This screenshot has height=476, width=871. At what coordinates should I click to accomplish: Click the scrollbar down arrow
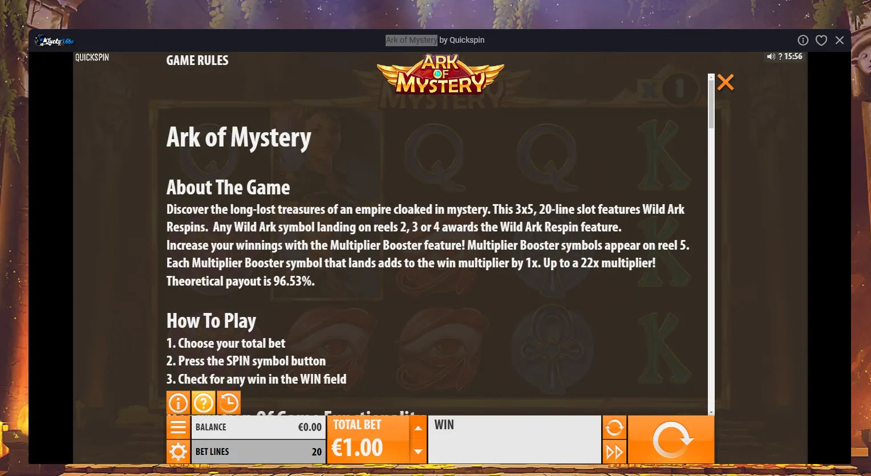(x=711, y=412)
